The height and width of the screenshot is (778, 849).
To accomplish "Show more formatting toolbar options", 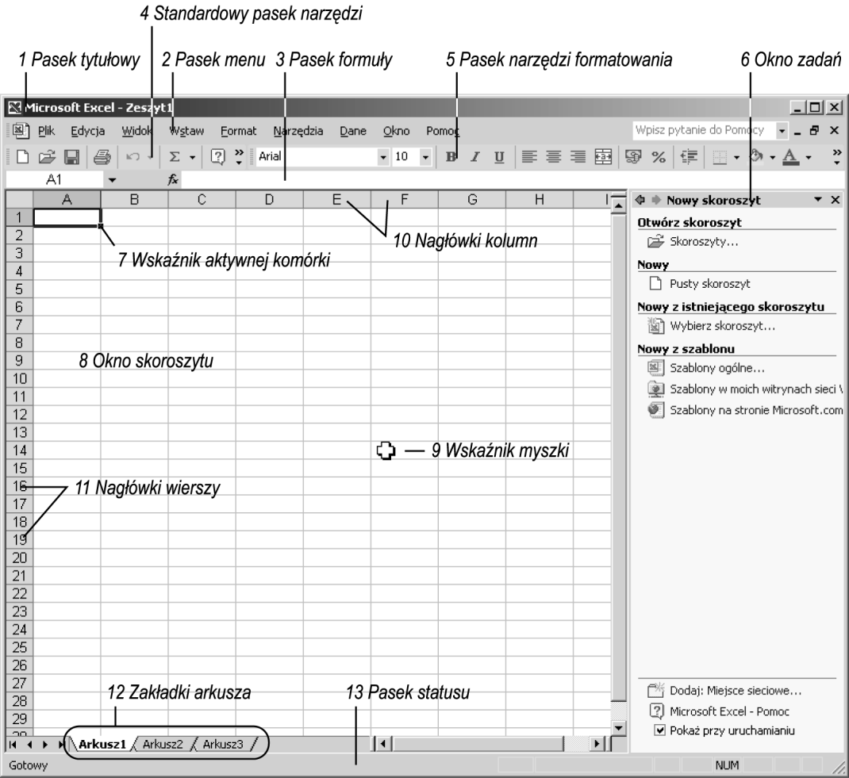I will (837, 157).
